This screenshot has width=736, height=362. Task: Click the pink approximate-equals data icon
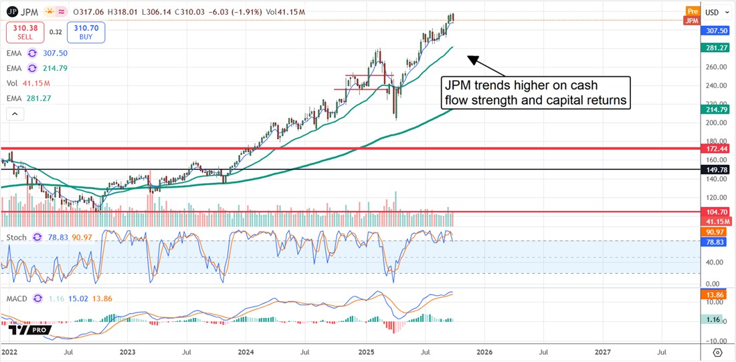click(x=62, y=11)
